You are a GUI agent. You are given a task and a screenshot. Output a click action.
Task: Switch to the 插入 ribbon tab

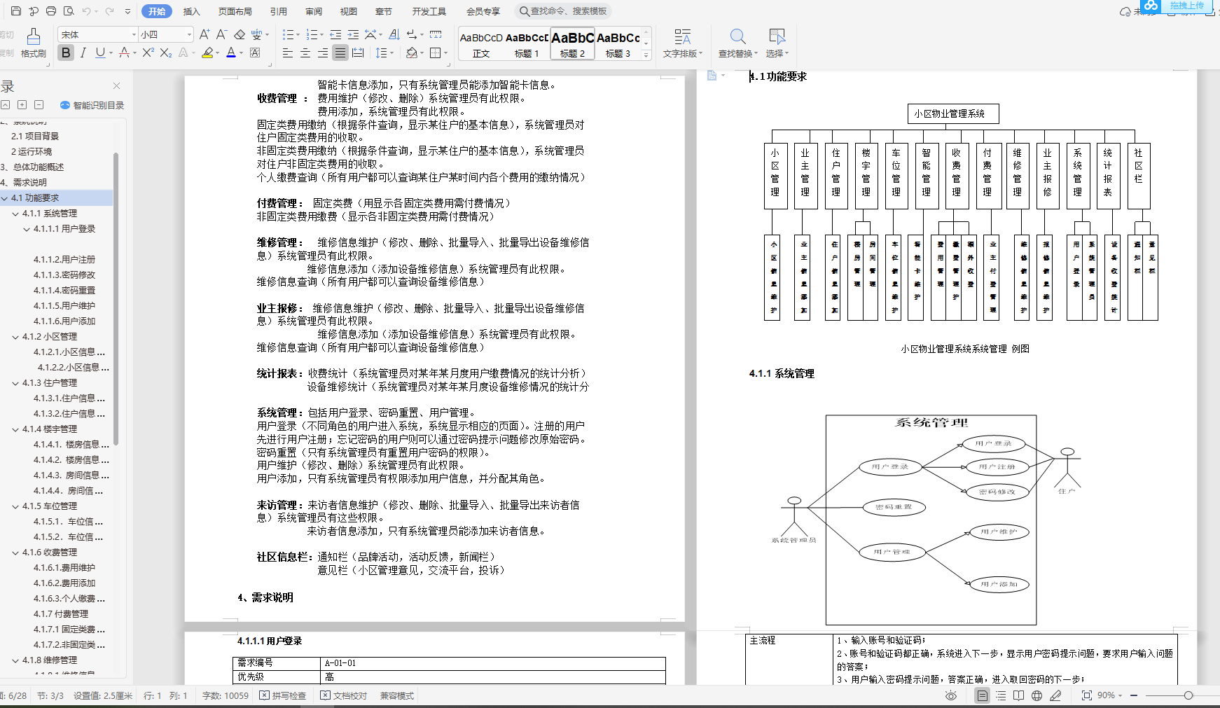(x=191, y=11)
